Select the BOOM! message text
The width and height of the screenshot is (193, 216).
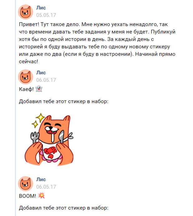tap(27, 196)
